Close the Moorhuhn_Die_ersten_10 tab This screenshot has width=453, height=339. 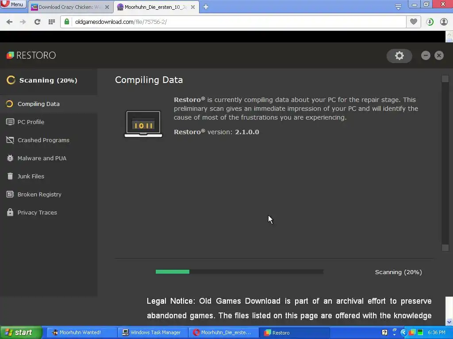click(x=193, y=7)
